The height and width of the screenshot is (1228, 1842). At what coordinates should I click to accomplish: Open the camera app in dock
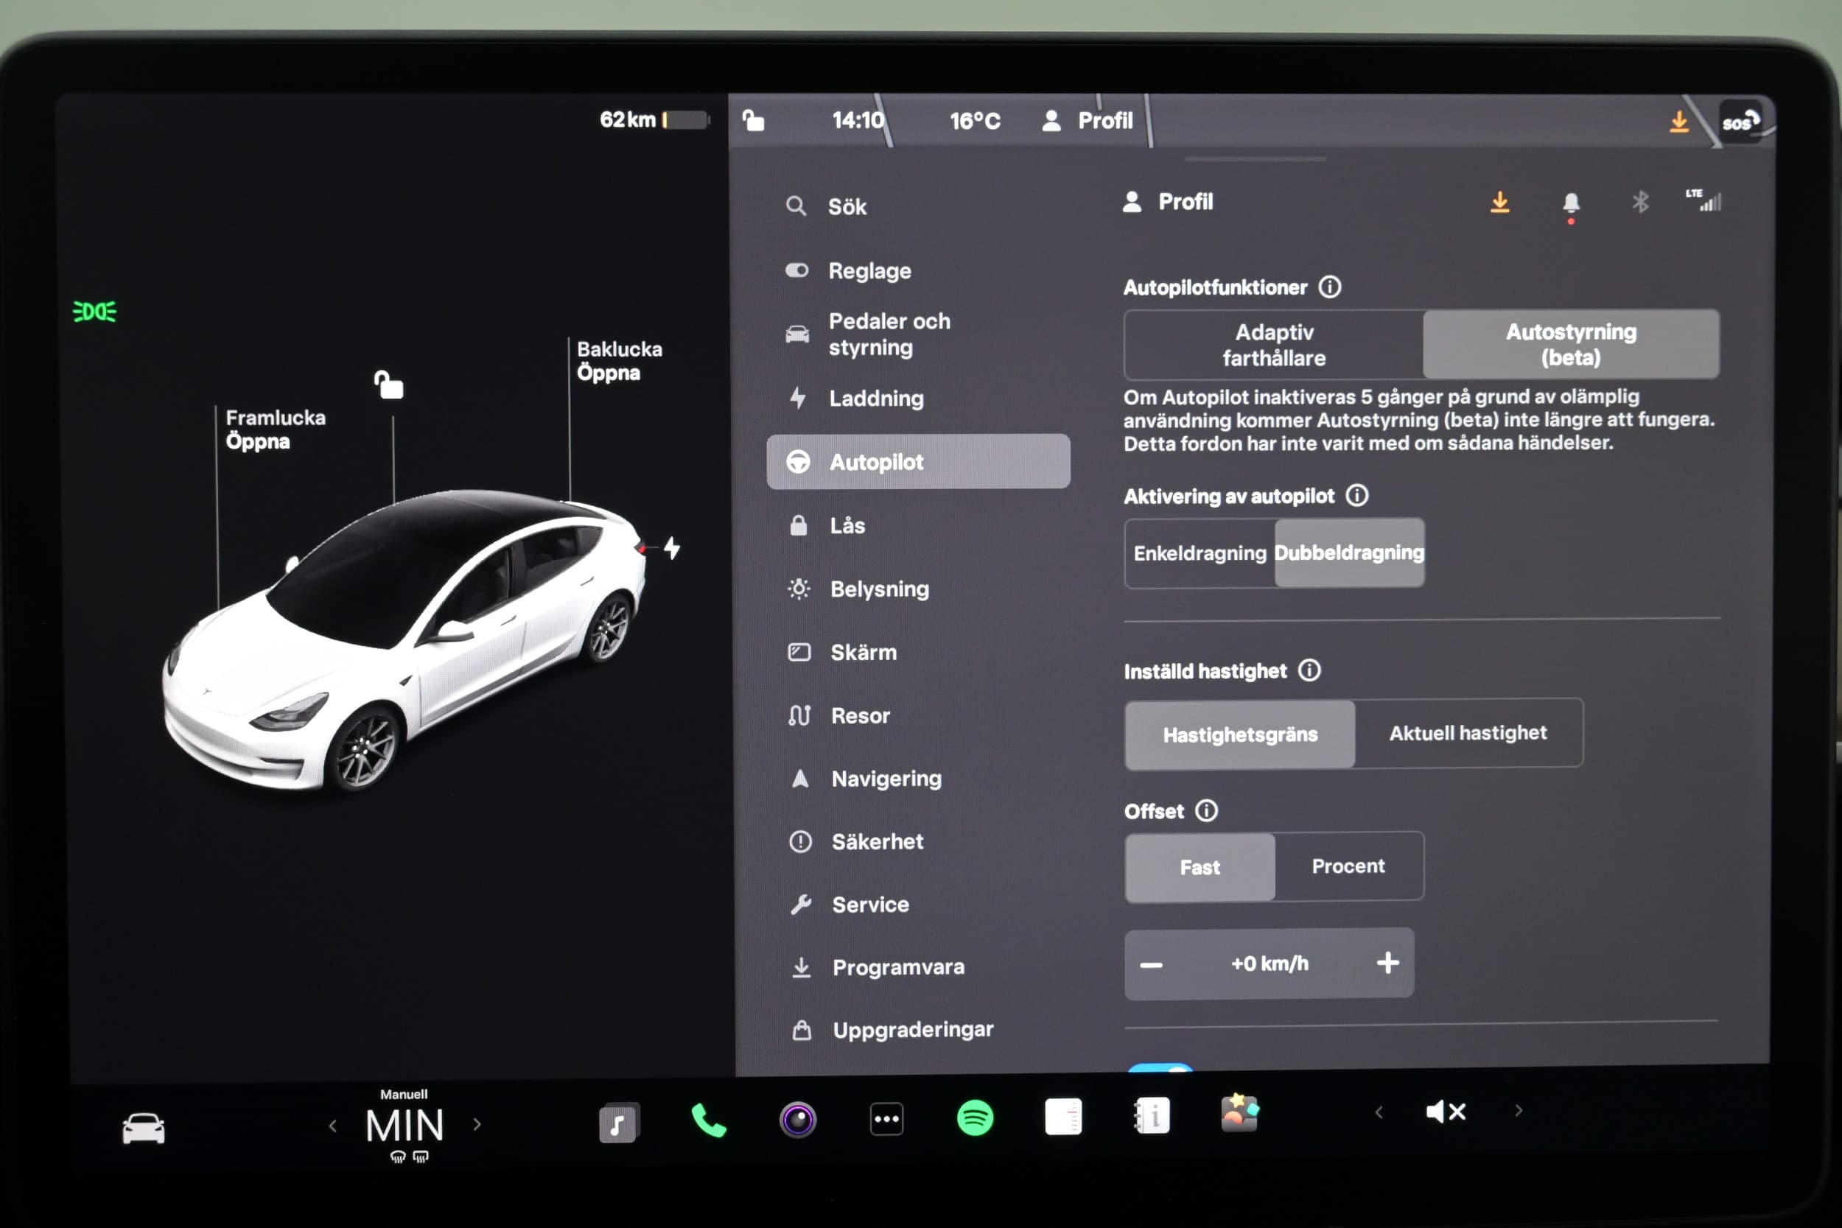[798, 1120]
